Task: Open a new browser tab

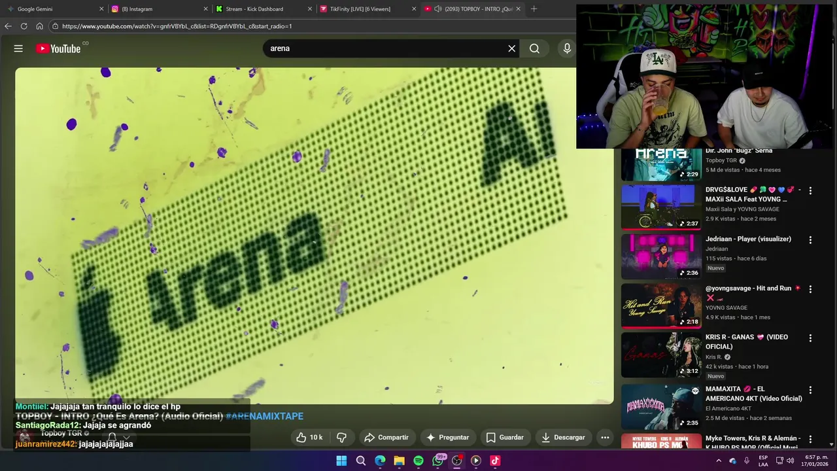Action: pyautogui.click(x=534, y=9)
